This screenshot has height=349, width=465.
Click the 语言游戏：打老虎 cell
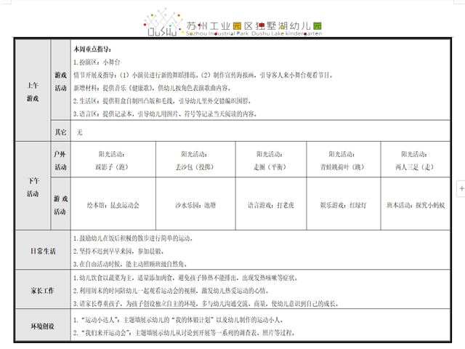[270, 206]
